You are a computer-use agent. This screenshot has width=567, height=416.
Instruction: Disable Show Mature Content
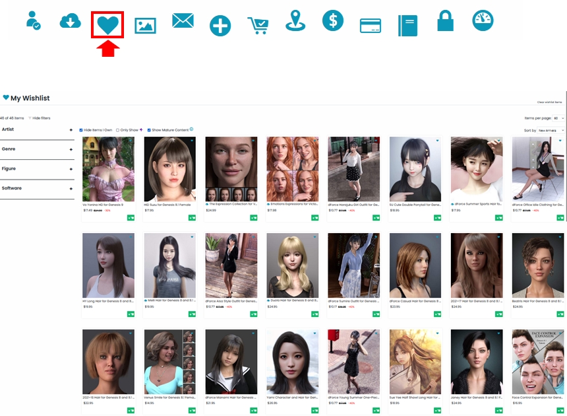click(150, 129)
